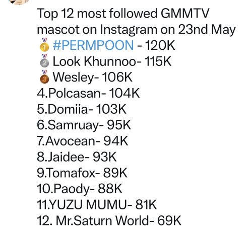
Task: Click the 9.Tomafox- 89K entry
Action: (82, 173)
